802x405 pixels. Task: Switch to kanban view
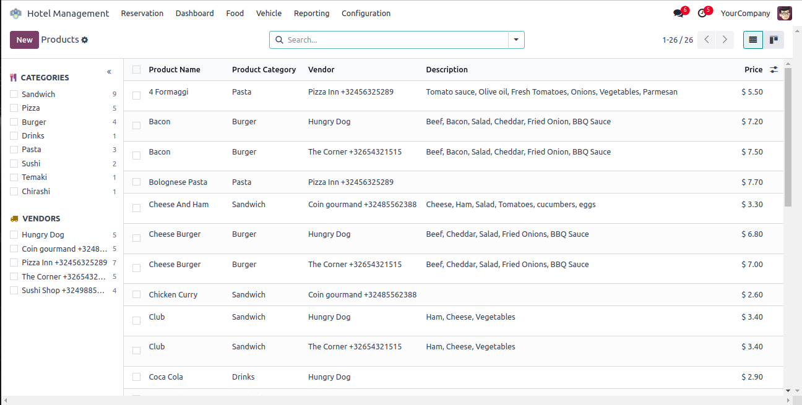(774, 40)
